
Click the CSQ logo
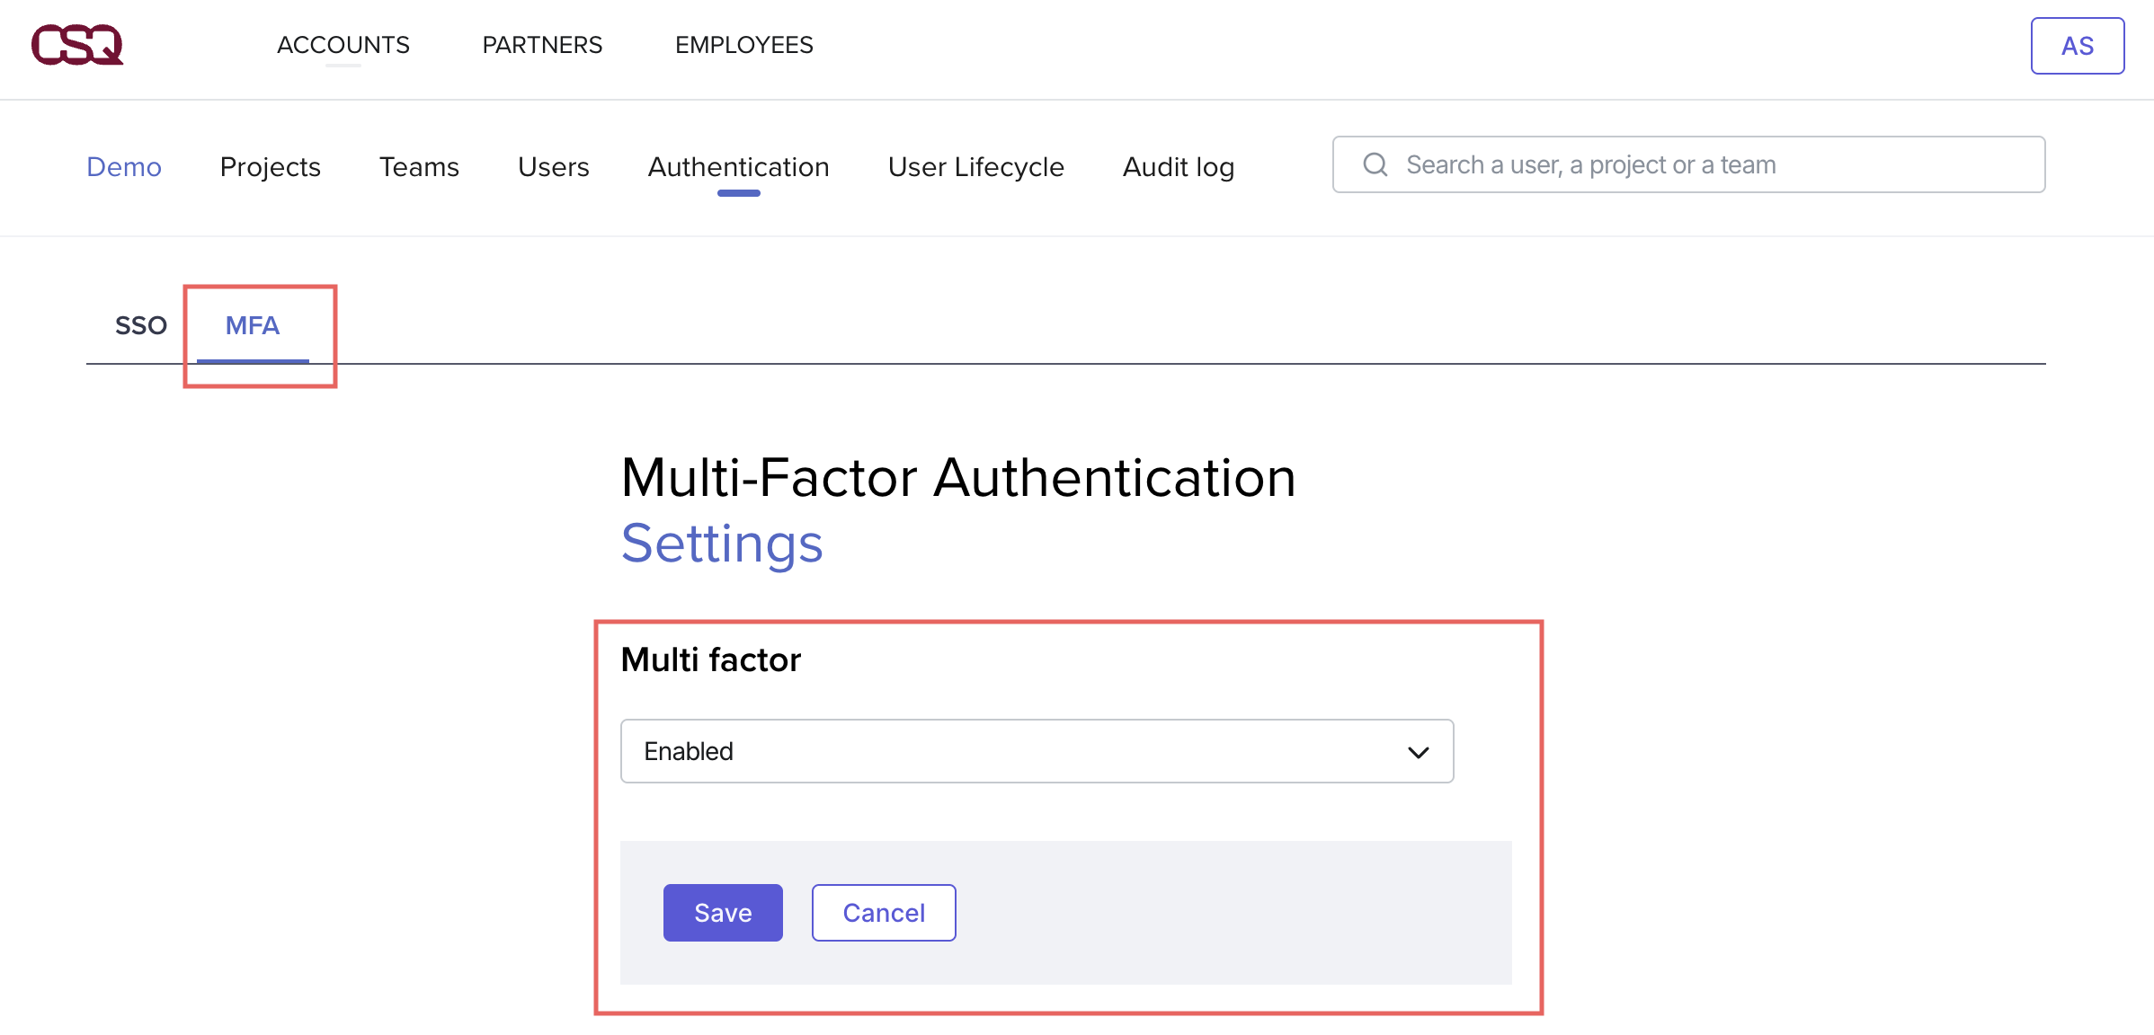(x=76, y=45)
